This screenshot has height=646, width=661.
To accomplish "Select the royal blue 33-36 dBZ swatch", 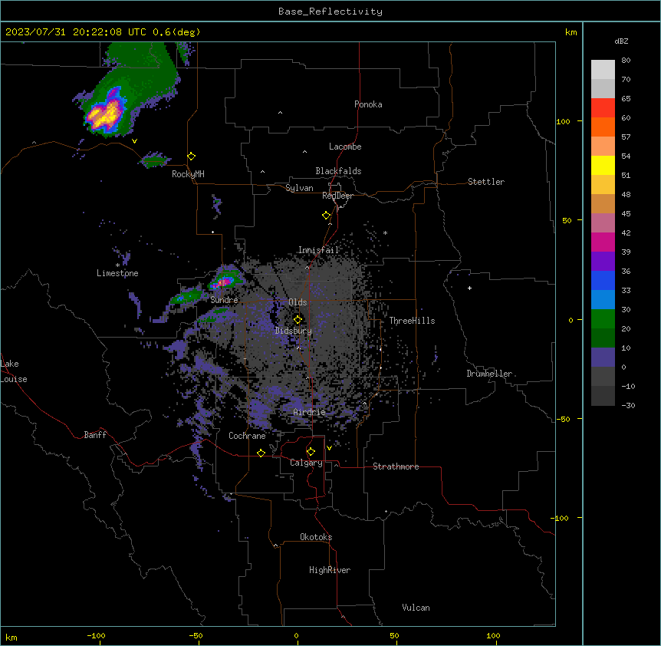I will (603, 280).
